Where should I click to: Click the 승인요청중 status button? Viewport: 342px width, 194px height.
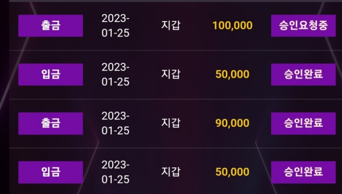tap(303, 25)
